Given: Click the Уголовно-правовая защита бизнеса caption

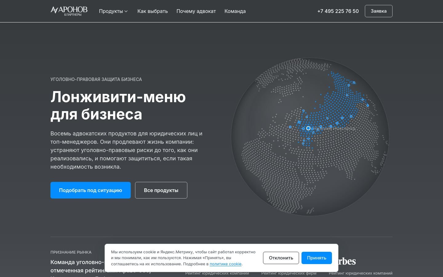Looking at the screenshot, I should [96, 79].
